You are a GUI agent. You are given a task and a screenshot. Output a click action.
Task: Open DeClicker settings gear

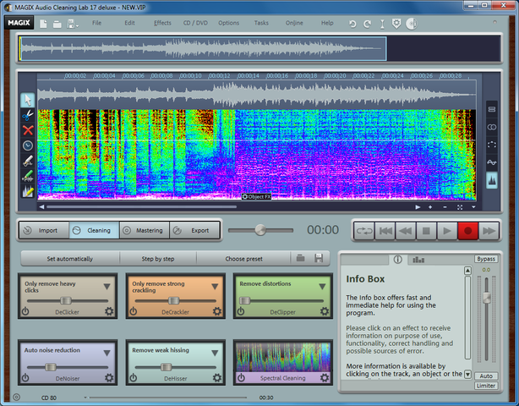pos(109,311)
